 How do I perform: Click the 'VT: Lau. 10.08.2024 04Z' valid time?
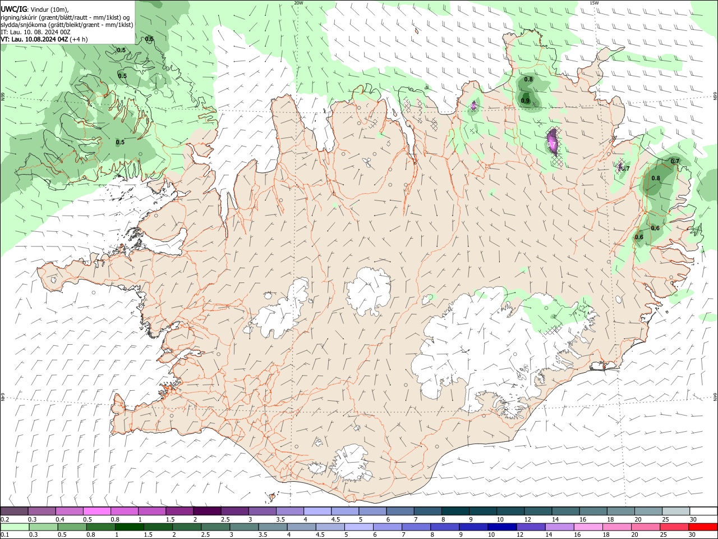35,39
